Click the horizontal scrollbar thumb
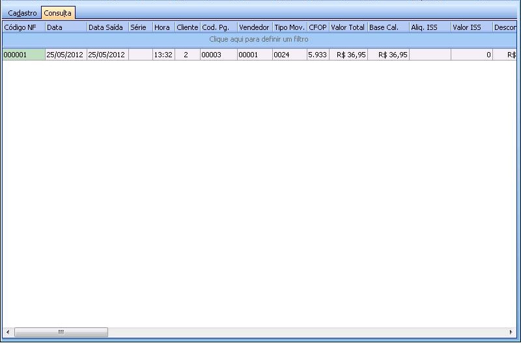Viewport: 521px width, 343px height. coord(61,332)
